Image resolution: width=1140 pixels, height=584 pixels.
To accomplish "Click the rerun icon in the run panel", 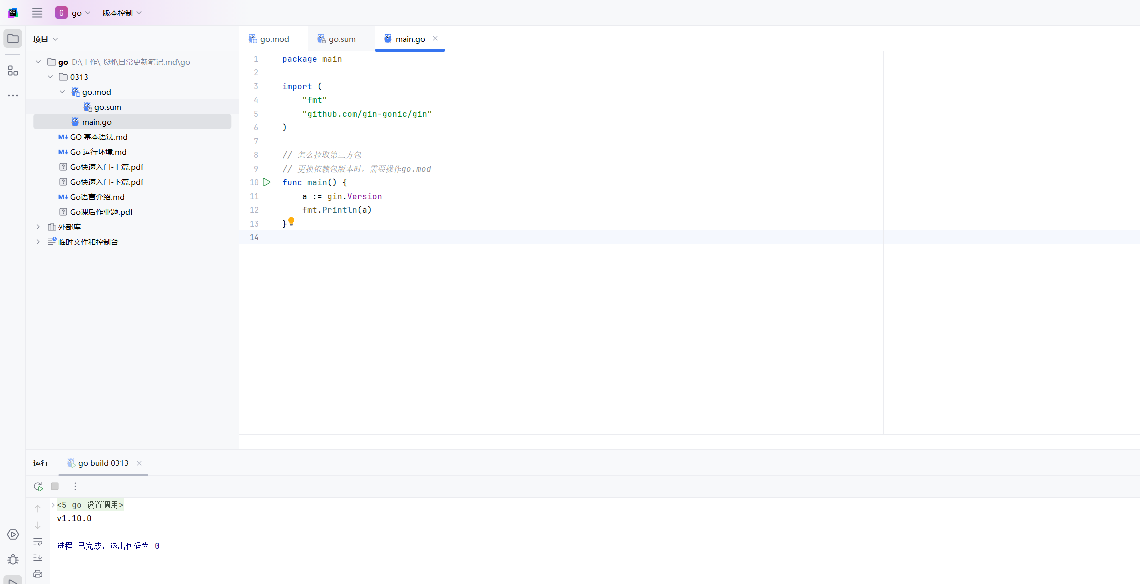I will tap(38, 486).
